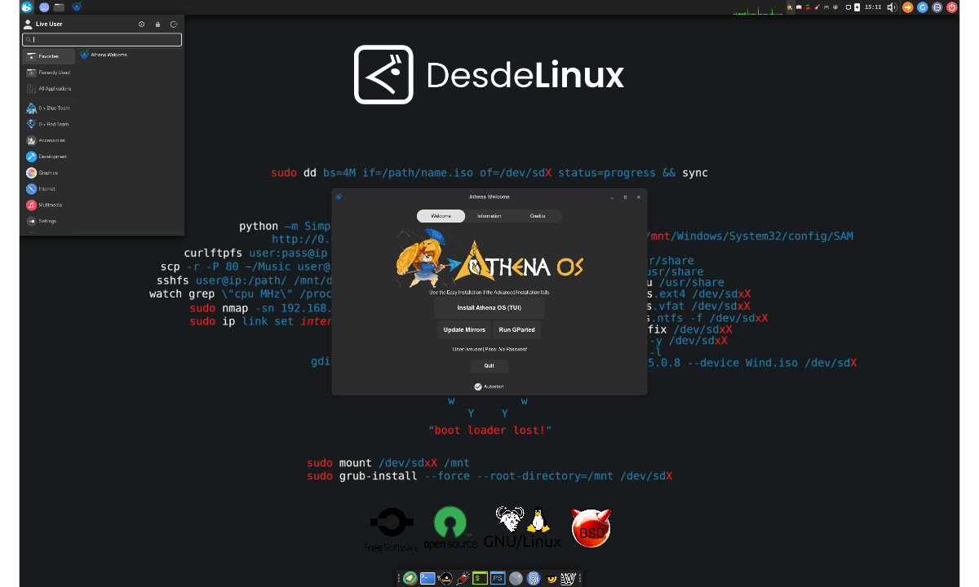Open the Multimedia category
979x587 pixels.
click(49, 205)
